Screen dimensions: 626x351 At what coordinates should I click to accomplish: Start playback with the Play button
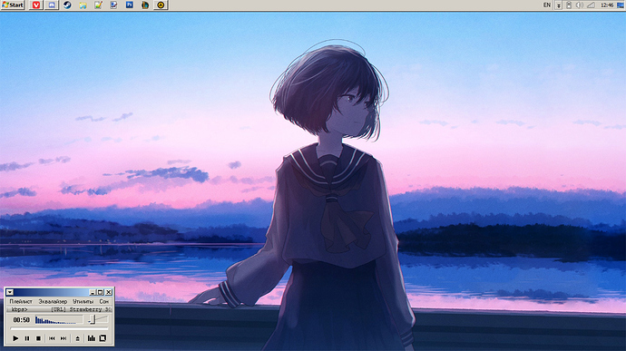click(x=15, y=338)
